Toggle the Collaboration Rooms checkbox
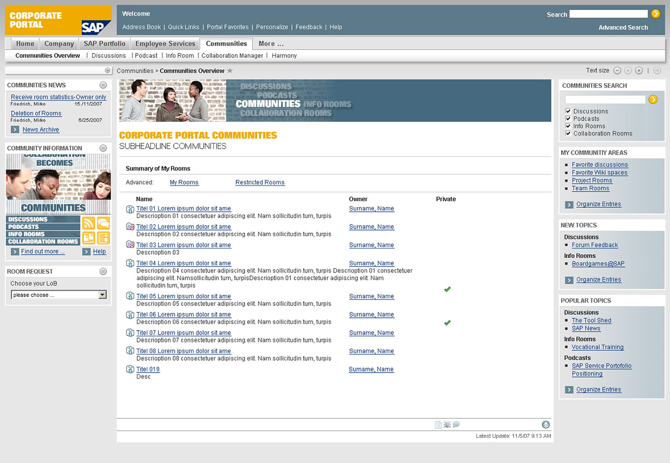The image size is (670, 463). coord(568,133)
